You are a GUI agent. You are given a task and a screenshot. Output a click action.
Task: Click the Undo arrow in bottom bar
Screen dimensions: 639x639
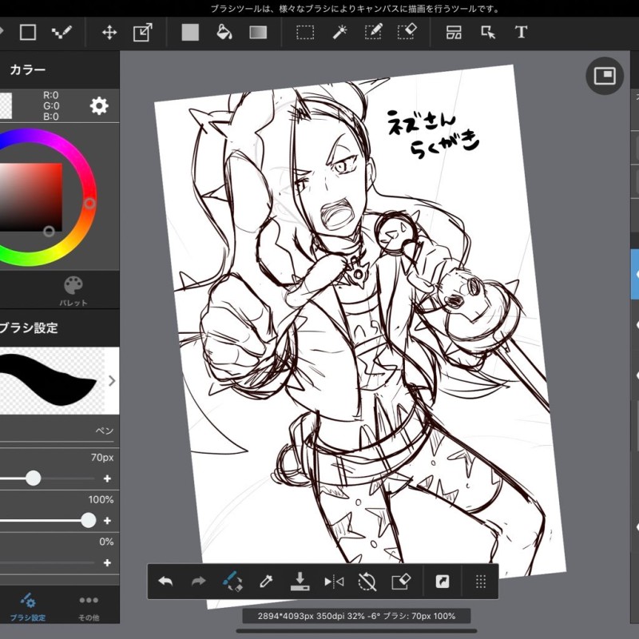pos(166,581)
